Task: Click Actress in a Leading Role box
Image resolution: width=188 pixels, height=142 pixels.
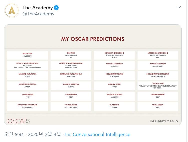Action: 158,55
